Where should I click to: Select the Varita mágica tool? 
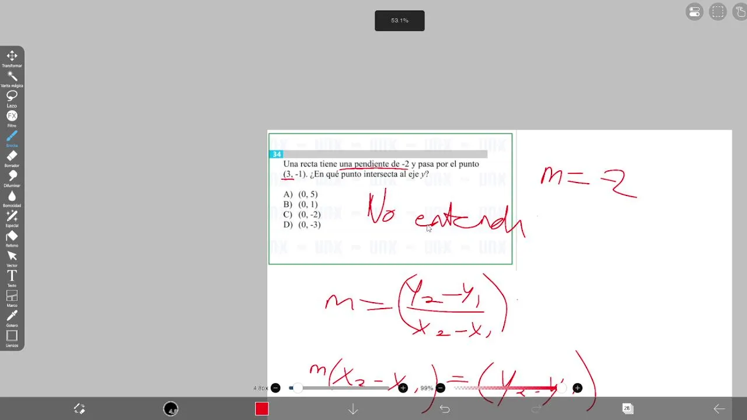(x=12, y=78)
